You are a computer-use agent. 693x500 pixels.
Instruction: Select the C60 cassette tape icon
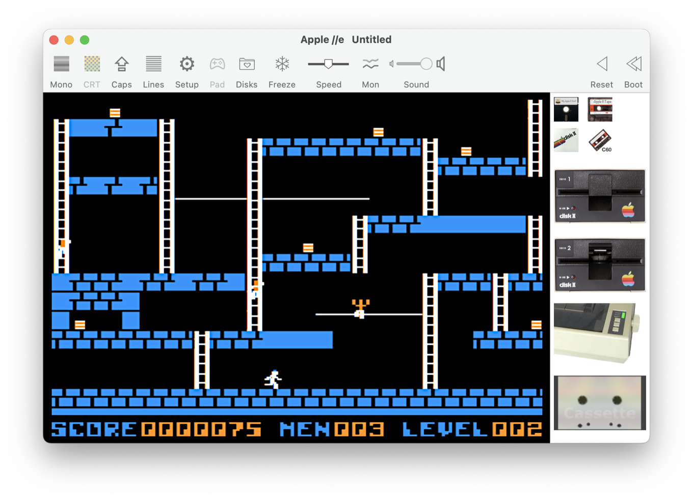600,140
